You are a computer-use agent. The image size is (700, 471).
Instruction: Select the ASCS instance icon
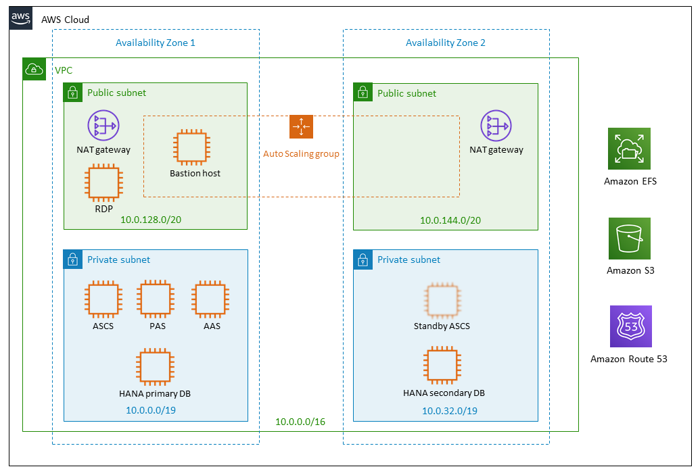[x=103, y=299]
